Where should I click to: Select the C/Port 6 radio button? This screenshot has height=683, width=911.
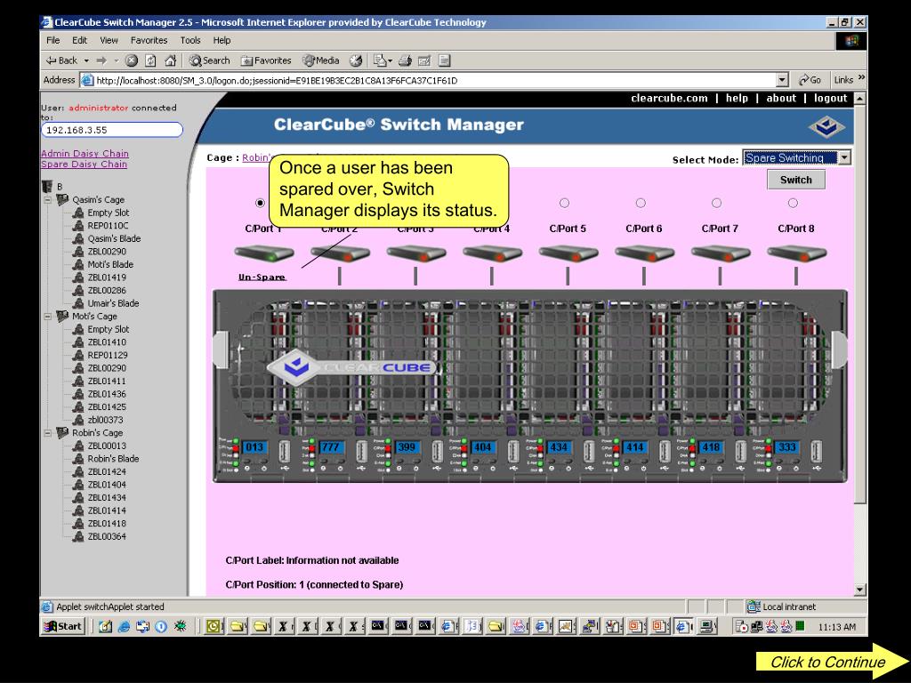click(x=641, y=203)
